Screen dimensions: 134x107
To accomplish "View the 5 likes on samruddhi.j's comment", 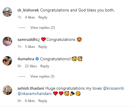I will click(x=30, y=47).
